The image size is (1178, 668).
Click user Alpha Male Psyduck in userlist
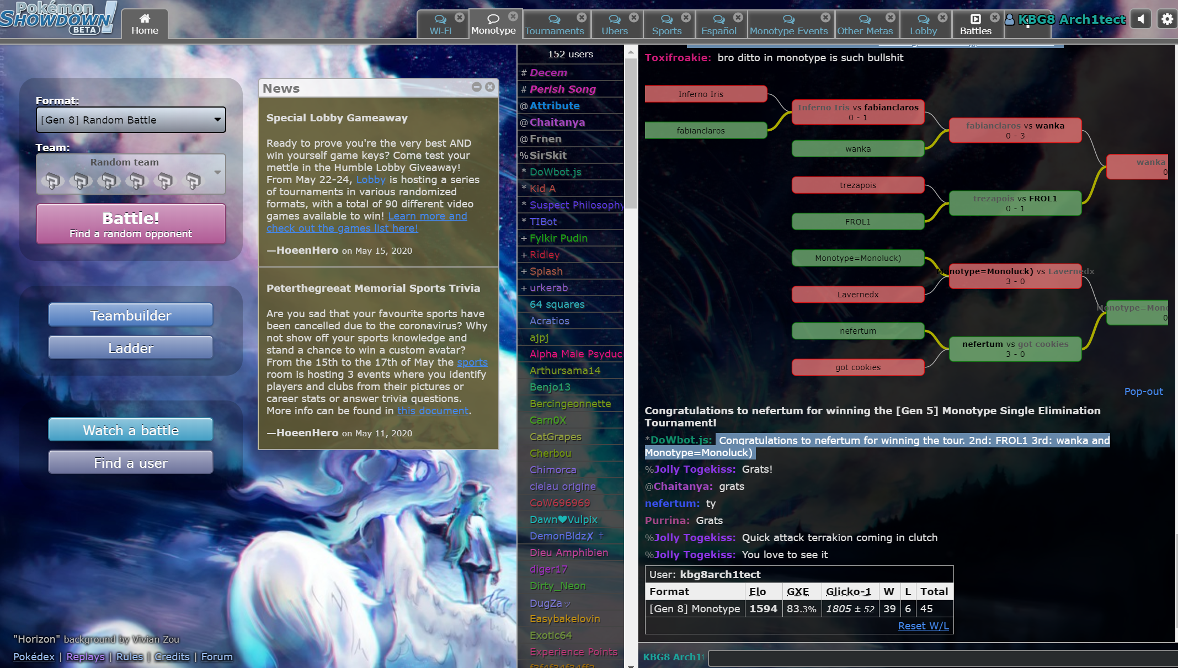[x=571, y=354]
